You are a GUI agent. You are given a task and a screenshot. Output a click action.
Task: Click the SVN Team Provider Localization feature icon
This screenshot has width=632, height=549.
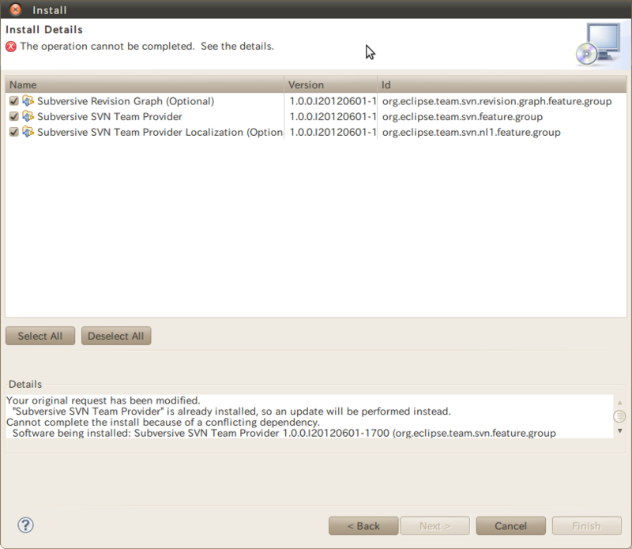tap(28, 132)
